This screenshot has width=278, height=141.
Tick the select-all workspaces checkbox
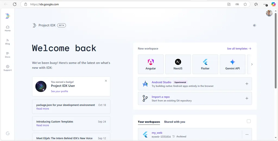249,121
